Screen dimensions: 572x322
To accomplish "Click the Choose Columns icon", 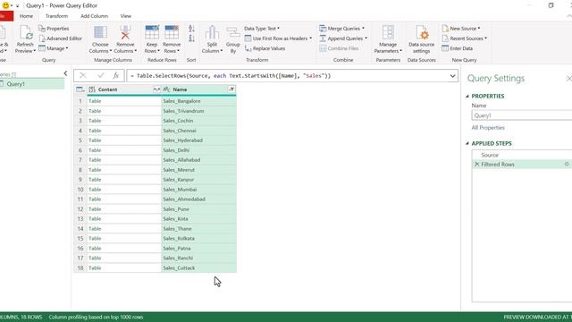I will point(100,32).
